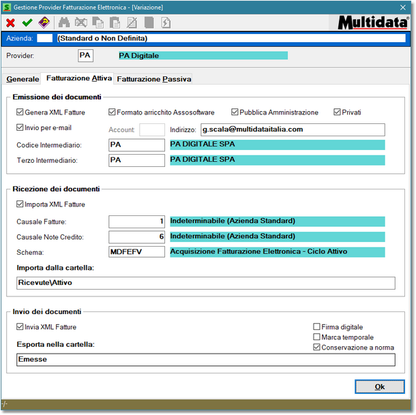
Task: Click the red X cancel icon
Action: (10, 22)
